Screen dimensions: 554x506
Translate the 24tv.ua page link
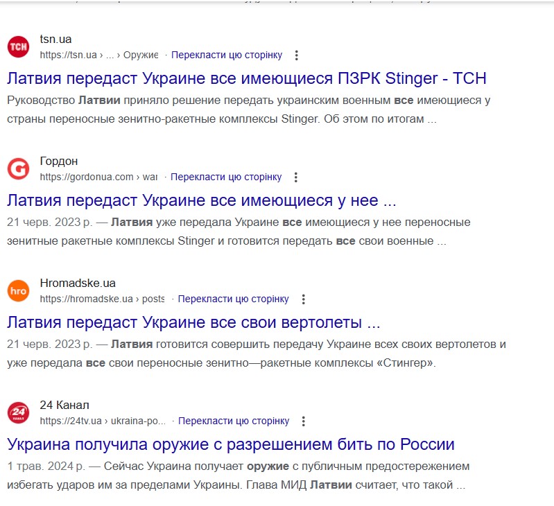coord(234,421)
